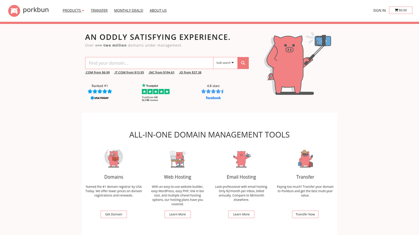This screenshot has height=235, width=419.
Task: Expand the Products dropdown menu
Action: click(x=73, y=10)
